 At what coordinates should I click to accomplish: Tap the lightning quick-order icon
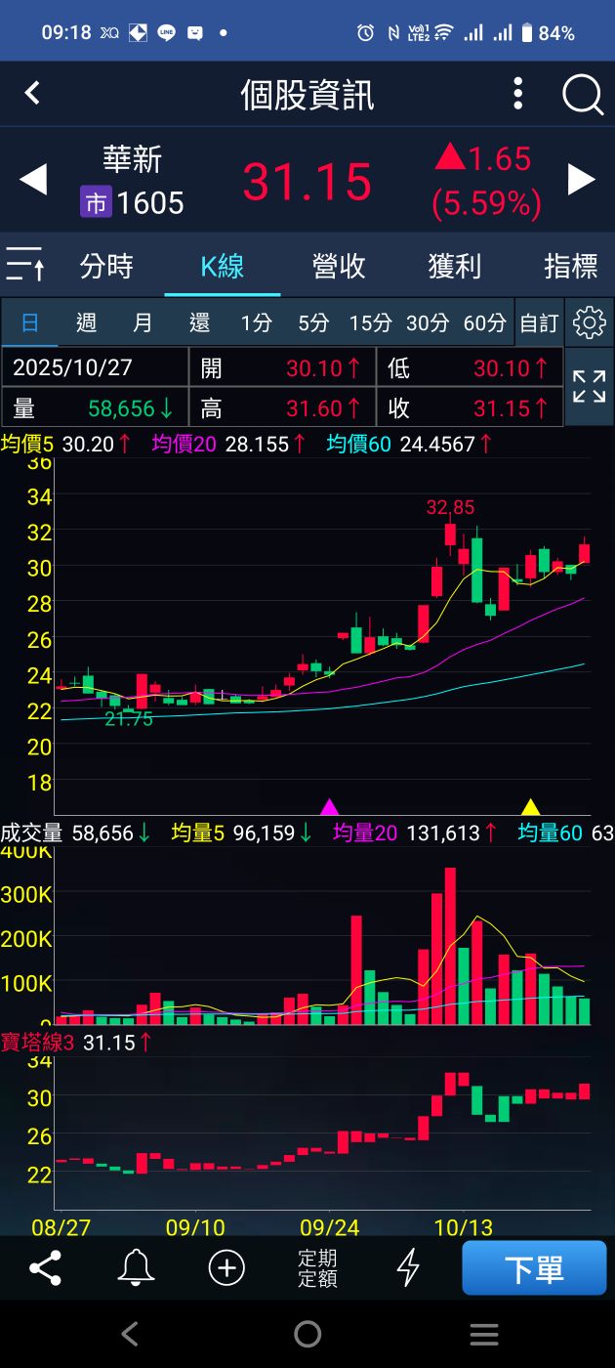pyautogui.click(x=408, y=1267)
